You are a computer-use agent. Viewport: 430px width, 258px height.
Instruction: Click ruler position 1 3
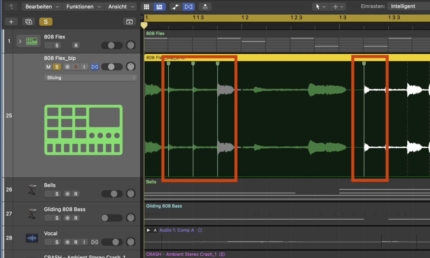click(x=343, y=18)
